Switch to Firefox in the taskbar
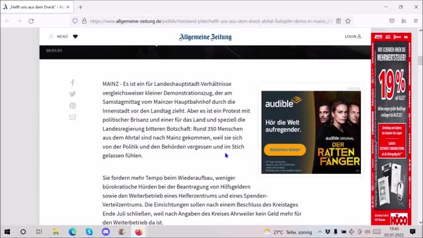This screenshot has height=238, width=423. click(x=139, y=232)
